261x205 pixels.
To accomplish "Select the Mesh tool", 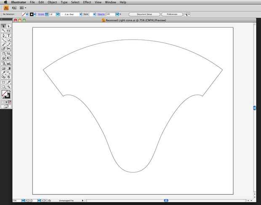I will [3, 68].
